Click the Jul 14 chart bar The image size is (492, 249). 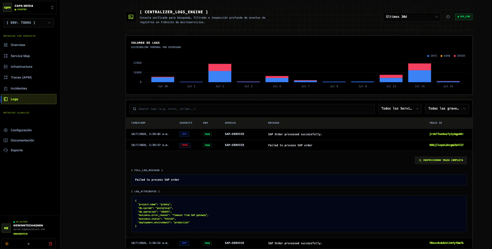[419, 73]
